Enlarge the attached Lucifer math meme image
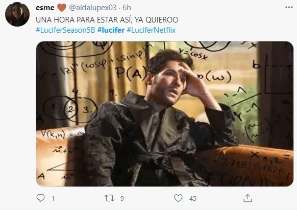Screen dimensions: 297x210 pyautogui.click(x=165, y=114)
